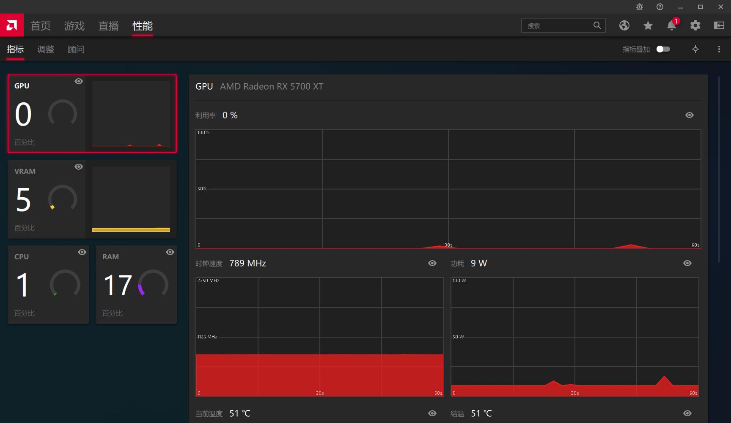Click the account sidebar icon

click(x=719, y=25)
